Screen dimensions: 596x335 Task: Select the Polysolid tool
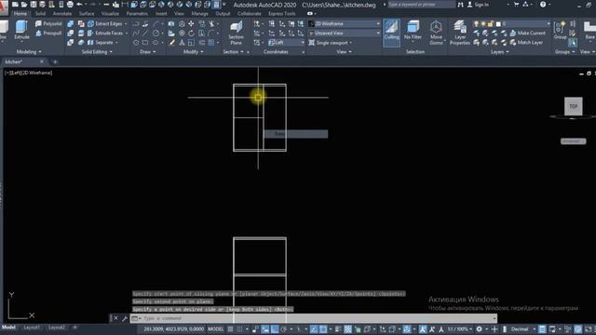48,23
